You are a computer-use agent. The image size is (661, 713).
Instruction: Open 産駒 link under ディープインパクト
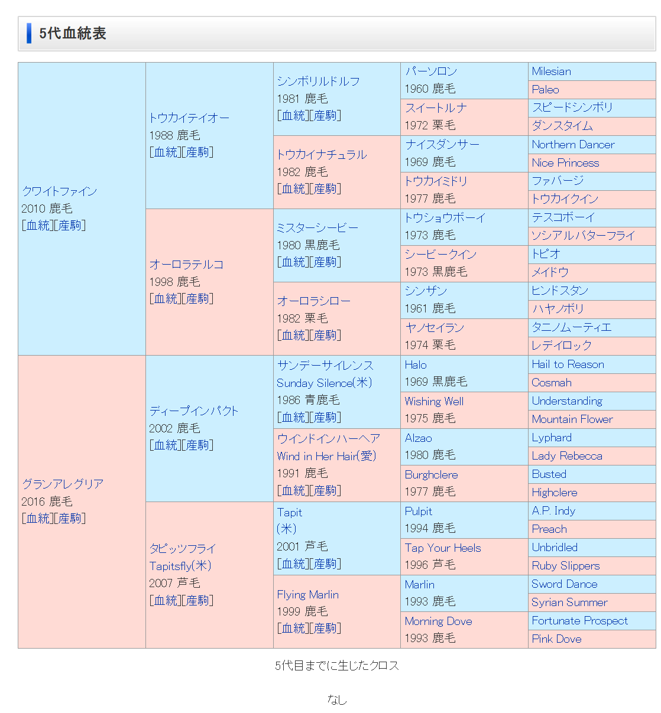pos(198,445)
